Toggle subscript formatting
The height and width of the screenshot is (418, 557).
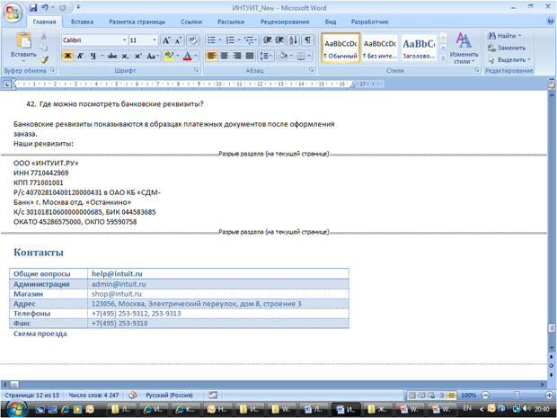tap(125, 56)
